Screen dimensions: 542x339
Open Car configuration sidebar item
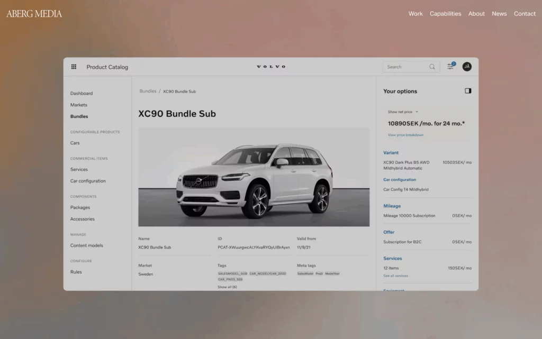88,181
